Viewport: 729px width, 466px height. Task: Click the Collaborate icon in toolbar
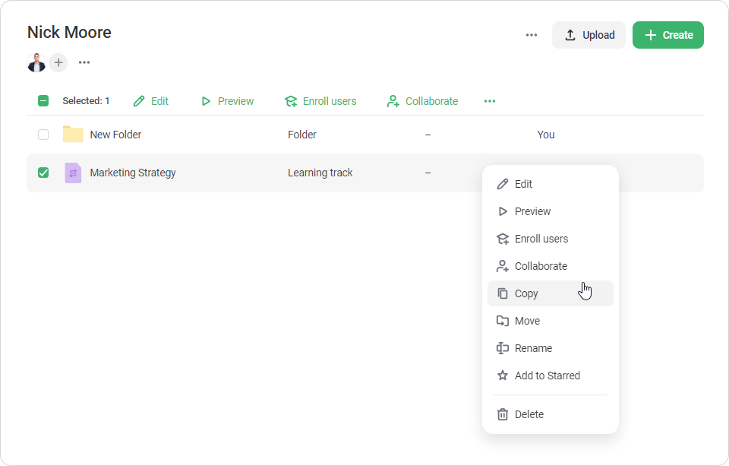pos(393,101)
